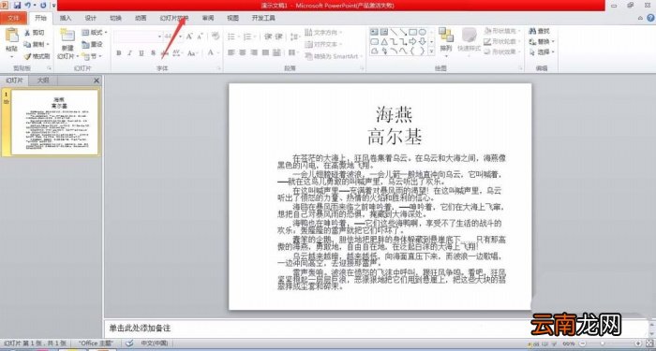Screen dimensions: 656x351
Task: Toggle center text alignment
Action: [242, 53]
